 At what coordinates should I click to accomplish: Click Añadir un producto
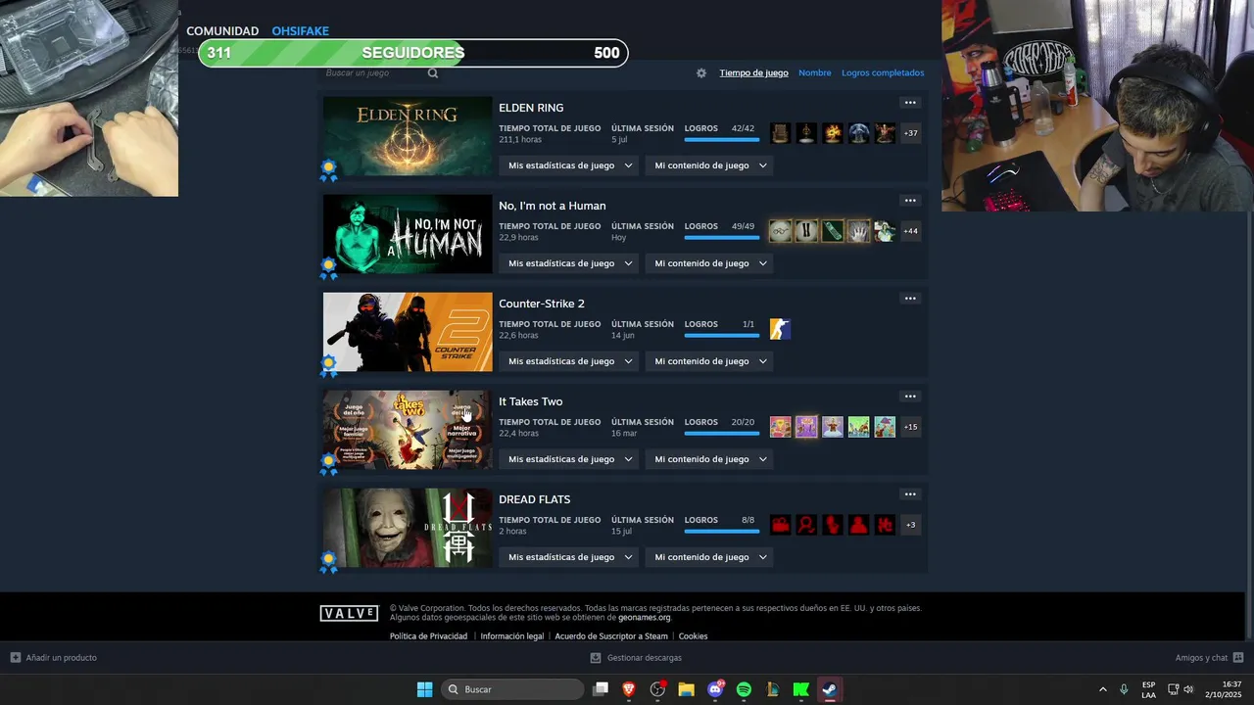click(x=54, y=658)
